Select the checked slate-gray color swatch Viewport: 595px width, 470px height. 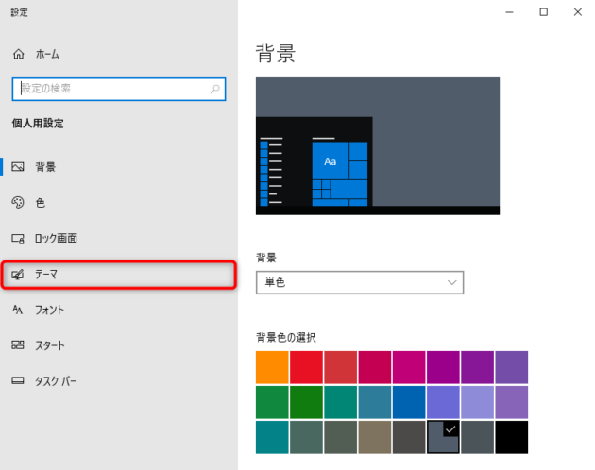pyautogui.click(x=443, y=437)
